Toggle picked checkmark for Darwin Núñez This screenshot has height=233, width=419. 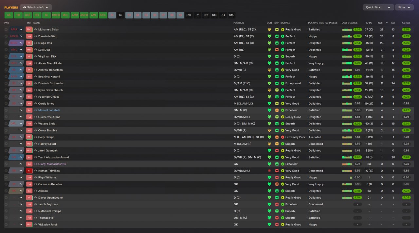6,36
